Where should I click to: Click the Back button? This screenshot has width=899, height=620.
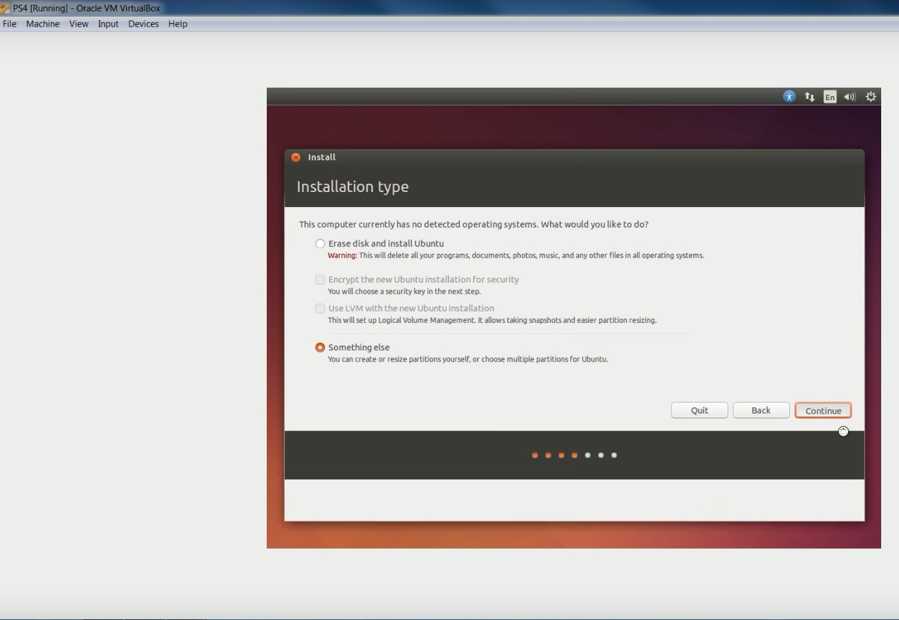[x=761, y=410]
